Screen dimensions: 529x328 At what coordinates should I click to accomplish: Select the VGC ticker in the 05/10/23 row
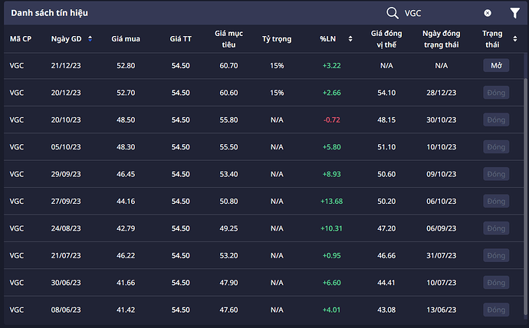coord(17,147)
